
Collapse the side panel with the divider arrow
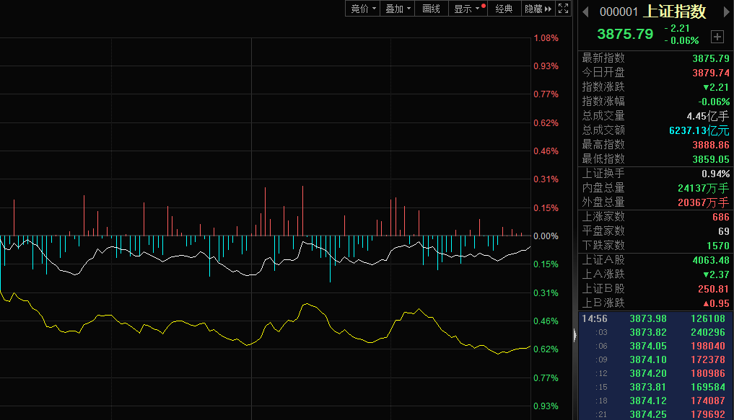point(575,334)
